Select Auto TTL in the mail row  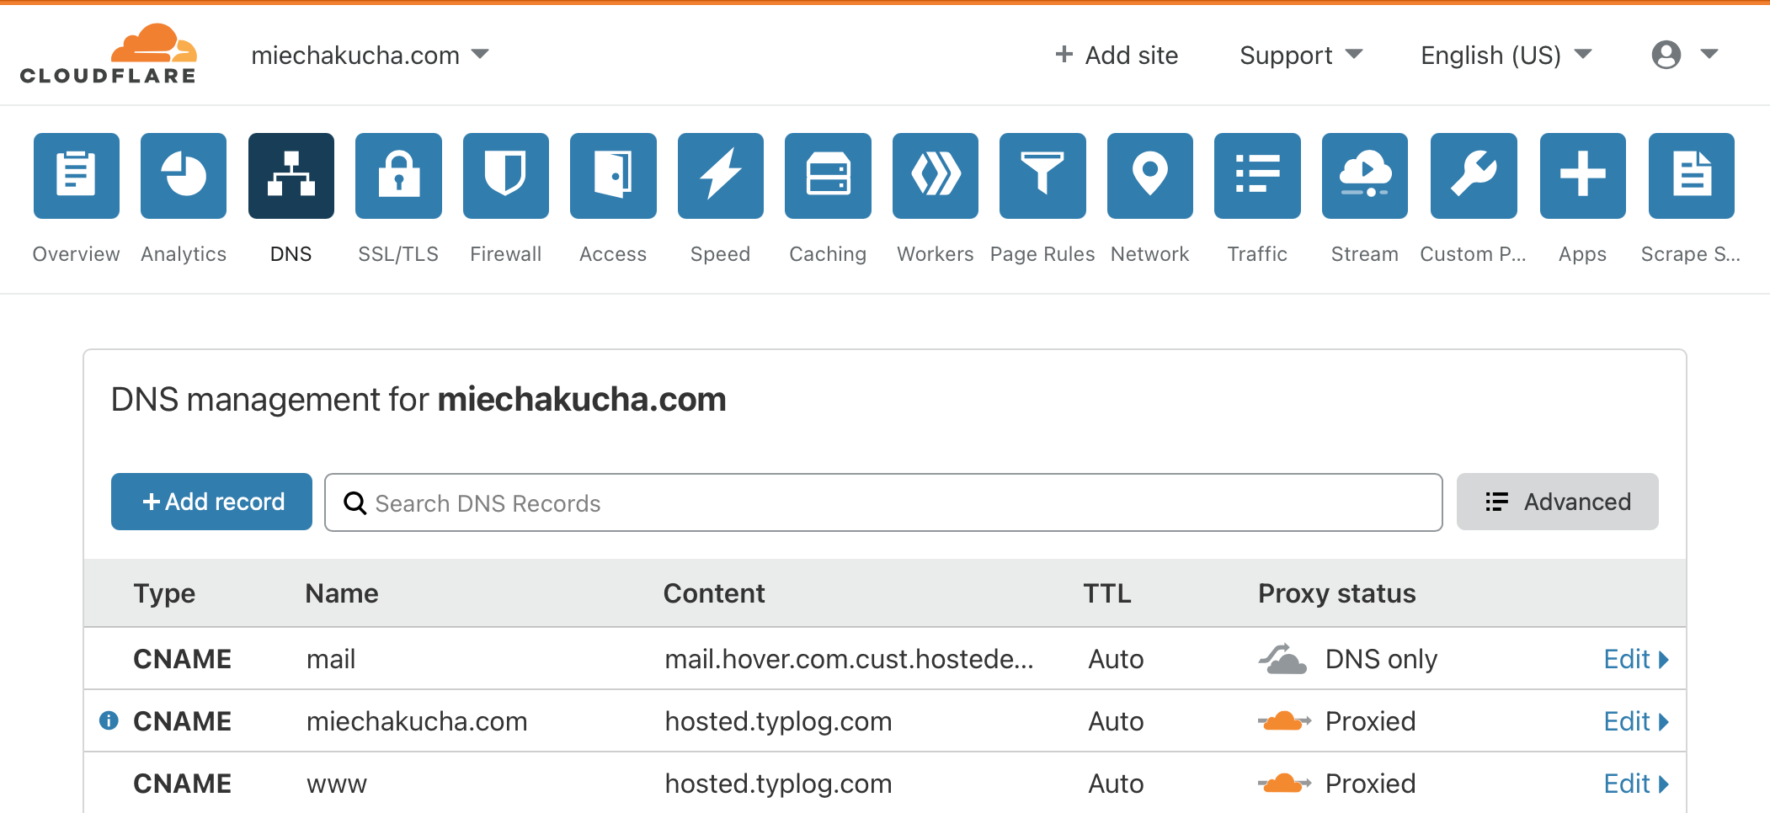tap(1116, 659)
